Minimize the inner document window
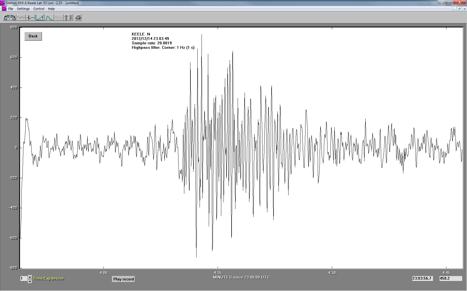Viewport: 467px width, 291px height. [454, 9]
